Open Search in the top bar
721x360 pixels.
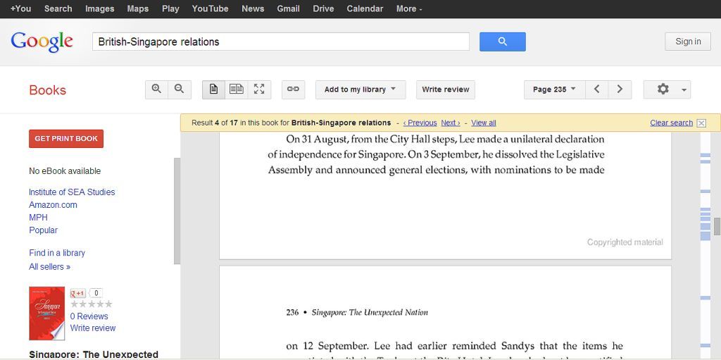[x=58, y=8]
